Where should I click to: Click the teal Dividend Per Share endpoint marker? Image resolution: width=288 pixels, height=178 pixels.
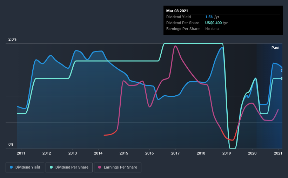pos(282,78)
